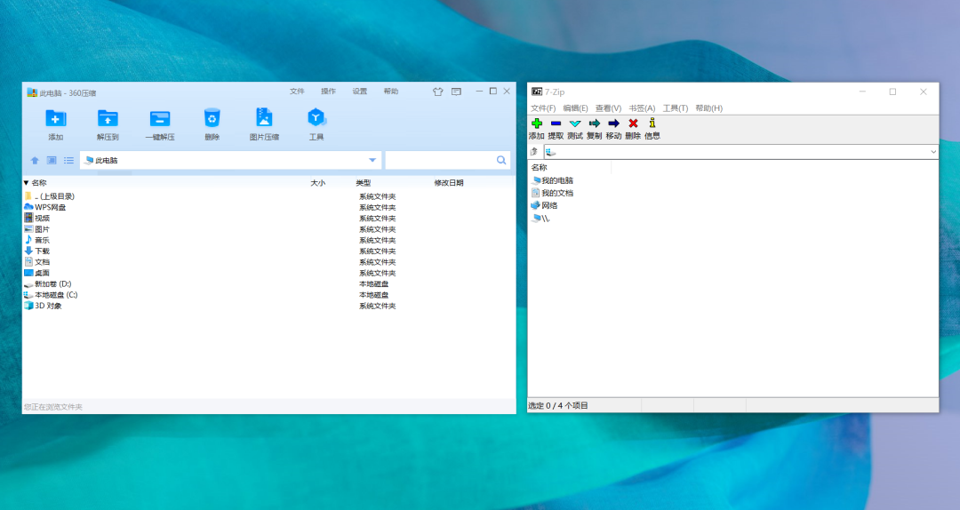The width and height of the screenshot is (960, 510).
Task: Open the 设置 menu in 360压缩
Action: tap(359, 92)
